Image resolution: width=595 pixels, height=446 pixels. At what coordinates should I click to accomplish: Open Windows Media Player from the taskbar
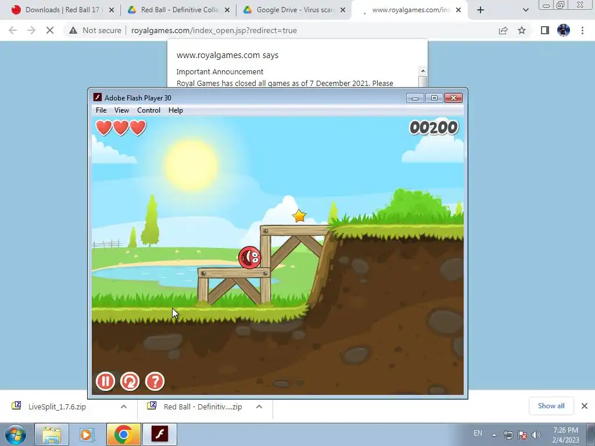click(x=87, y=434)
